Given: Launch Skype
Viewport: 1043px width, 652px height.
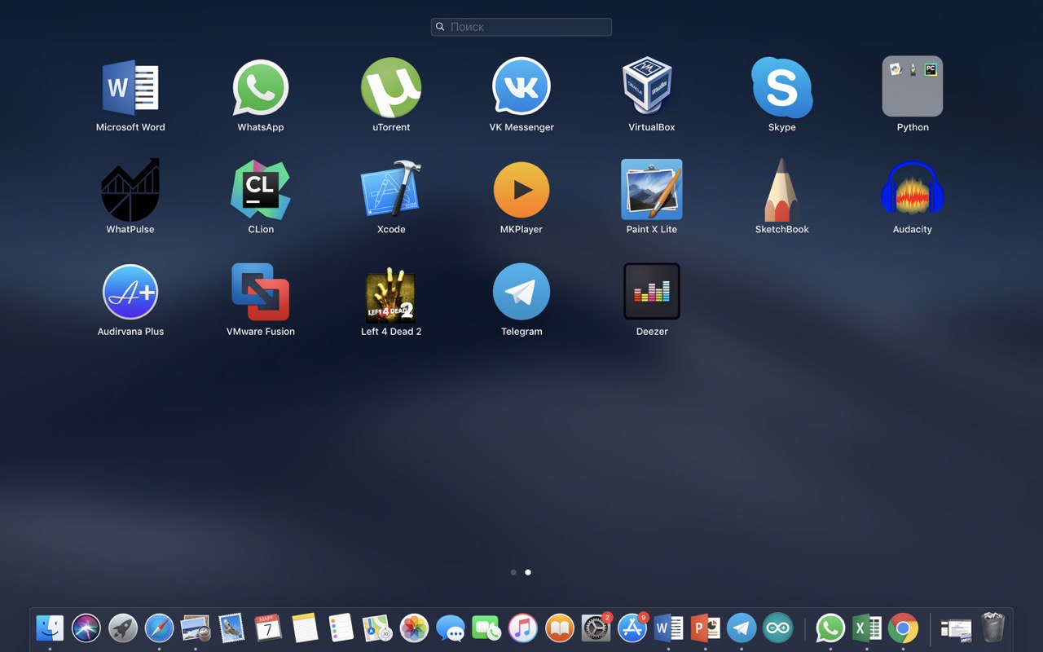Looking at the screenshot, I should pyautogui.click(x=782, y=87).
